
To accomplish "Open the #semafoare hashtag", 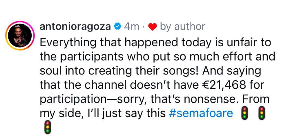I will pyautogui.click(x=201, y=113).
